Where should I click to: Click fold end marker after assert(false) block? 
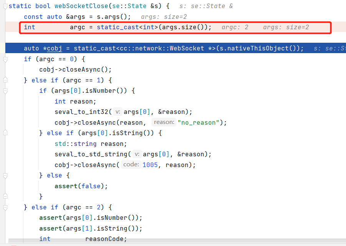(5, 196)
